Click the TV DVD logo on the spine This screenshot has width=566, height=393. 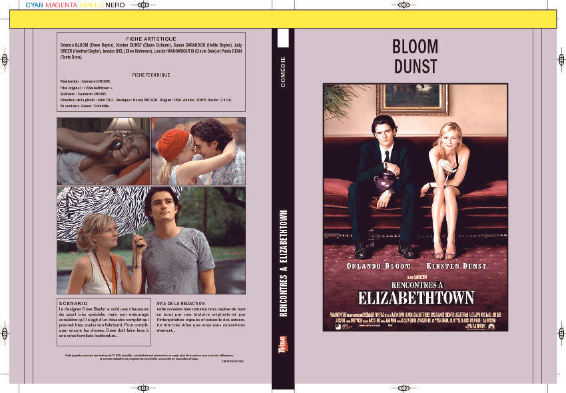[x=283, y=344]
